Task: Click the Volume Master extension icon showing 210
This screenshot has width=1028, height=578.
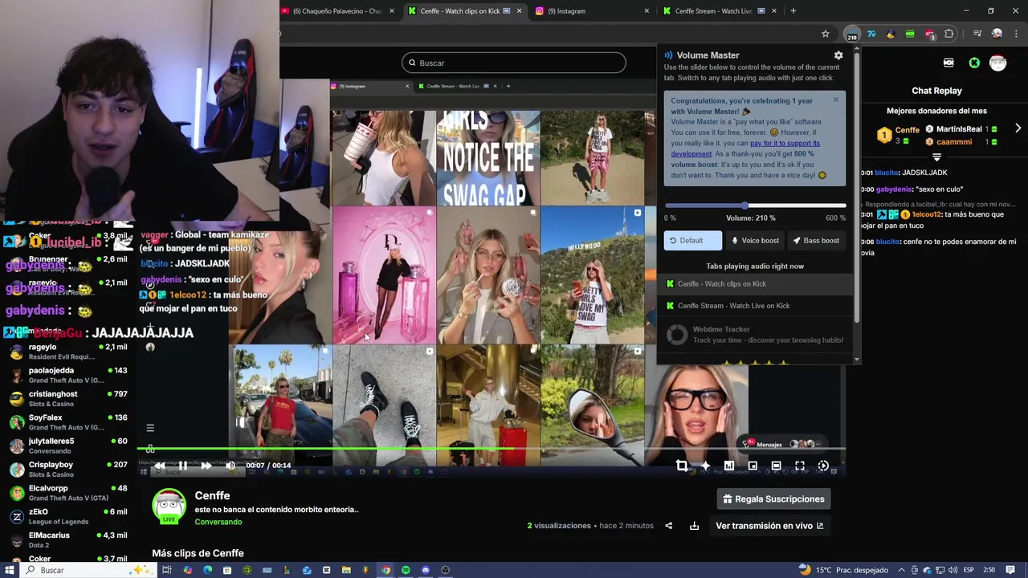Action: click(851, 34)
